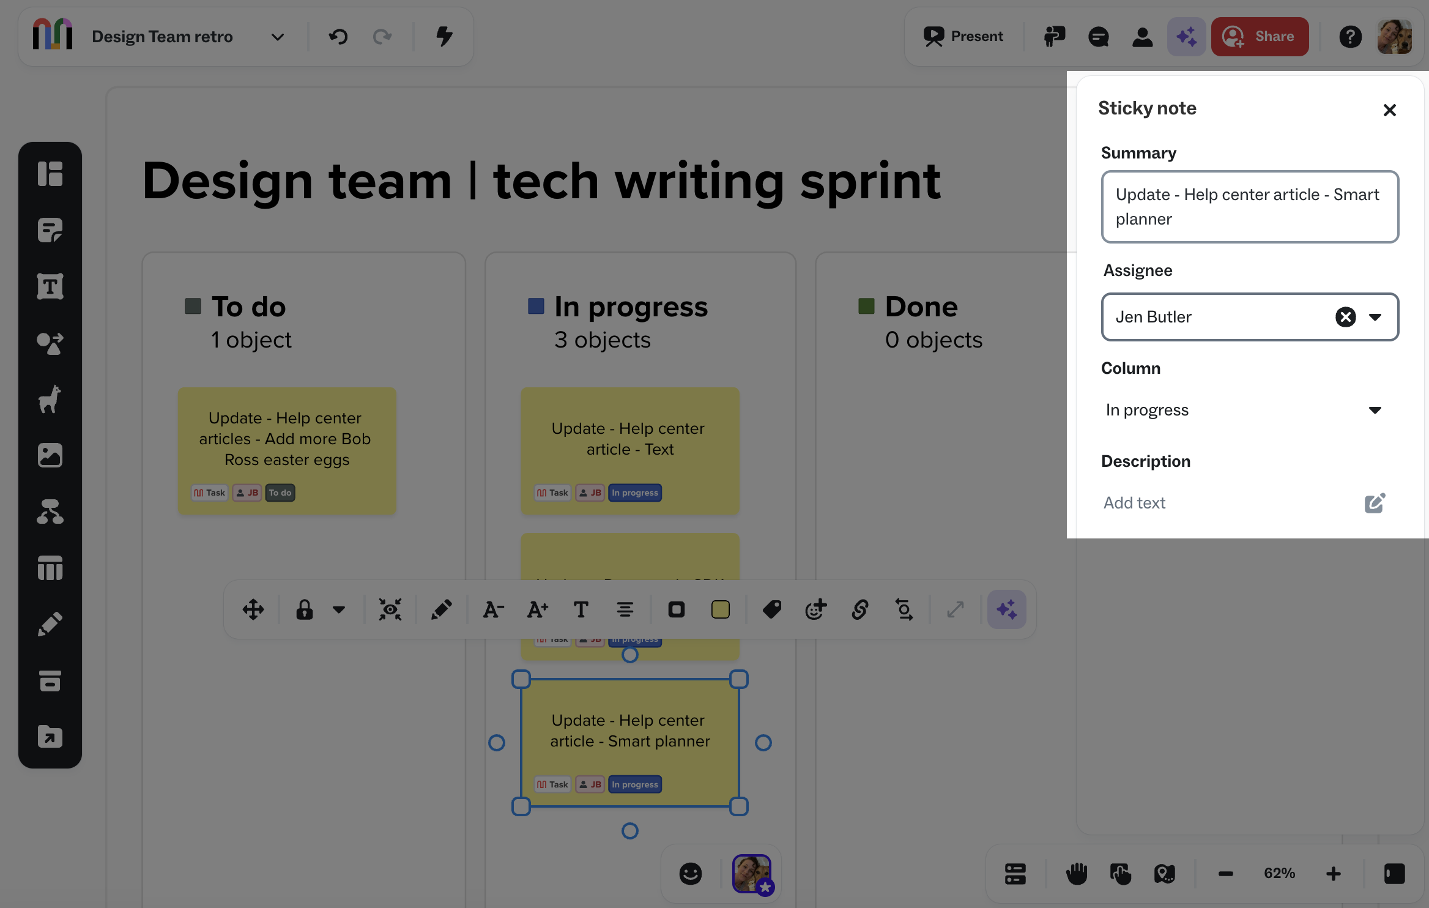Expand the Assignee dropdown arrow
Image resolution: width=1429 pixels, height=908 pixels.
(x=1375, y=317)
